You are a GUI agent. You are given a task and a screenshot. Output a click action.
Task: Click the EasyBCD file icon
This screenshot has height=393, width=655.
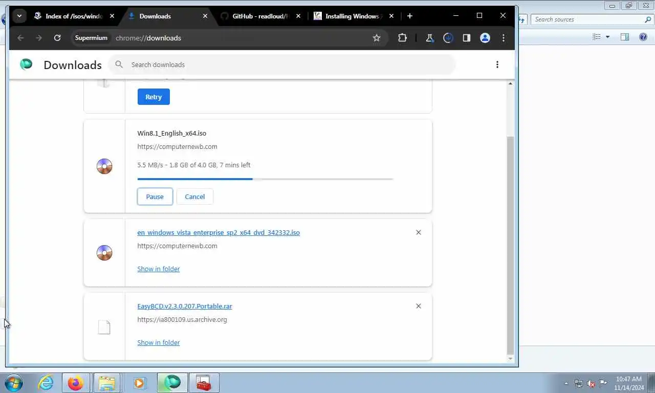coord(104,327)
